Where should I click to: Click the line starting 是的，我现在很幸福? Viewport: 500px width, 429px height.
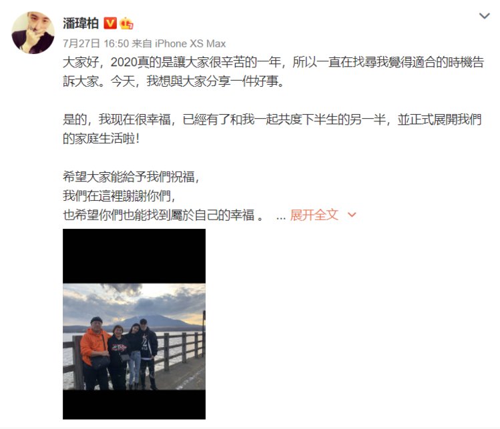click(x=272, y=119)
